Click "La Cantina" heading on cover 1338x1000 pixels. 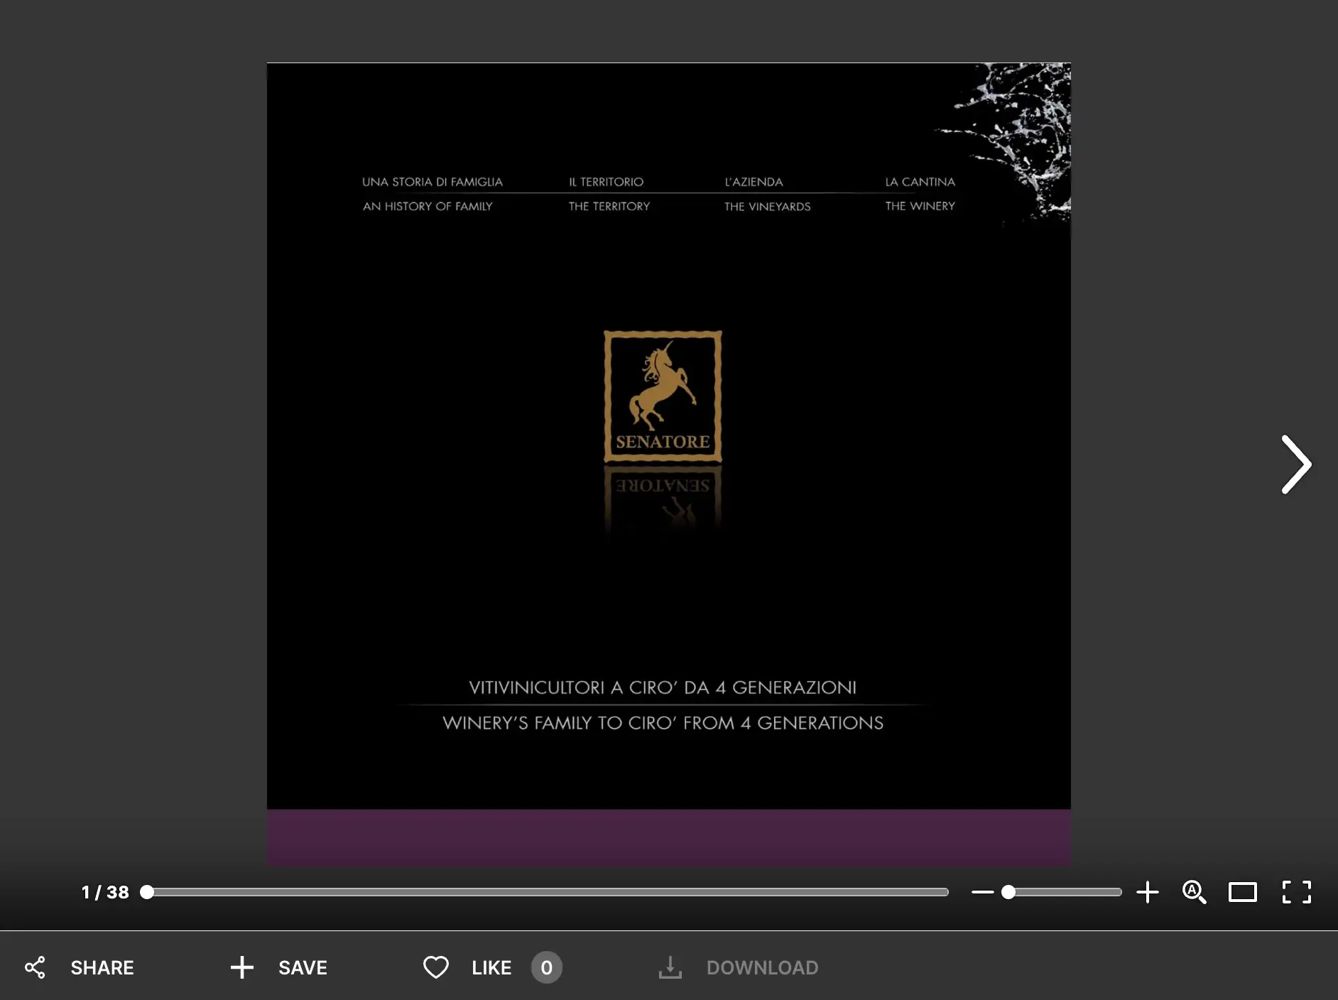point(920,182)
